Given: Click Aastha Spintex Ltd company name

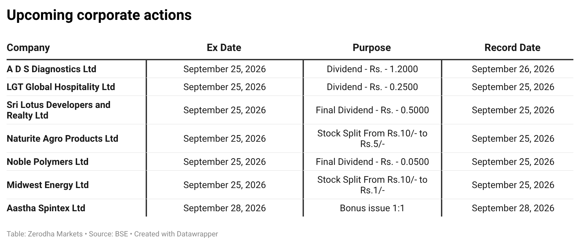Looking at the screenshot, I should tap(46, 208).
